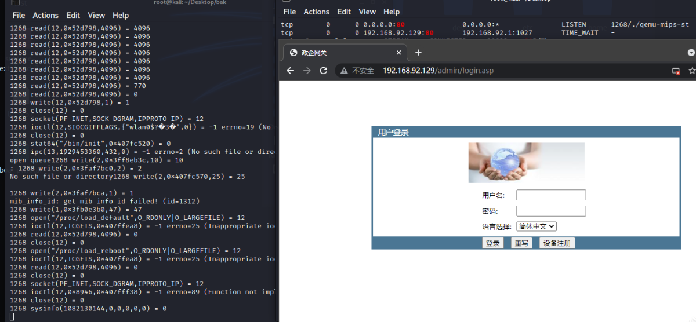Open File menu in right terminal

click(289, 12)
